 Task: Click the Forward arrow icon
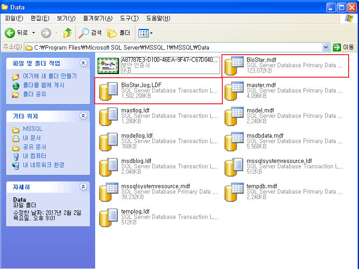46,33
